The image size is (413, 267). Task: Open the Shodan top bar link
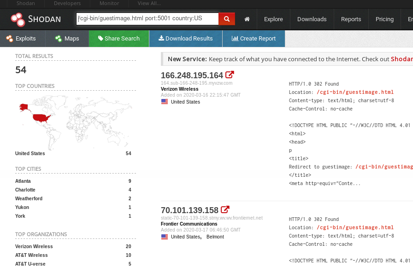coord(25,3)
